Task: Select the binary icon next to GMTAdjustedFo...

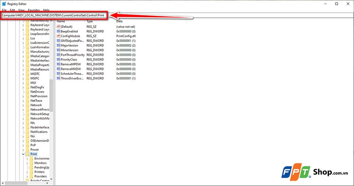Action: click(58, 41)
